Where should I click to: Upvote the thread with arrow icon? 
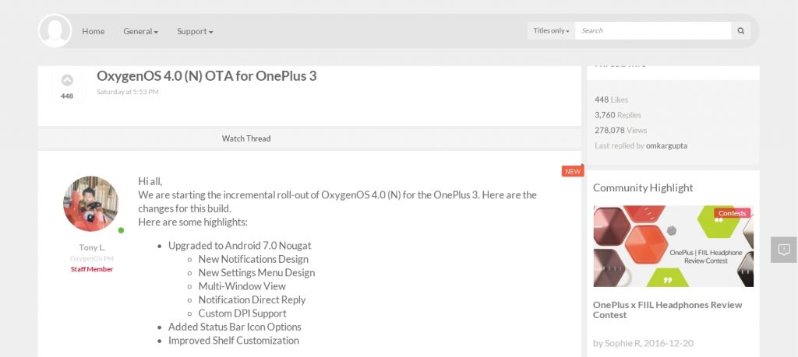[67, 80]
